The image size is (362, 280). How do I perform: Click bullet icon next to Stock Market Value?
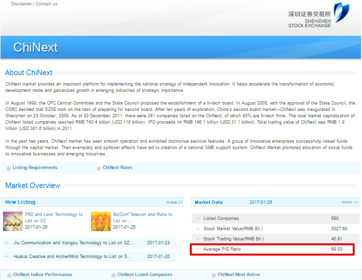(198, 229)
